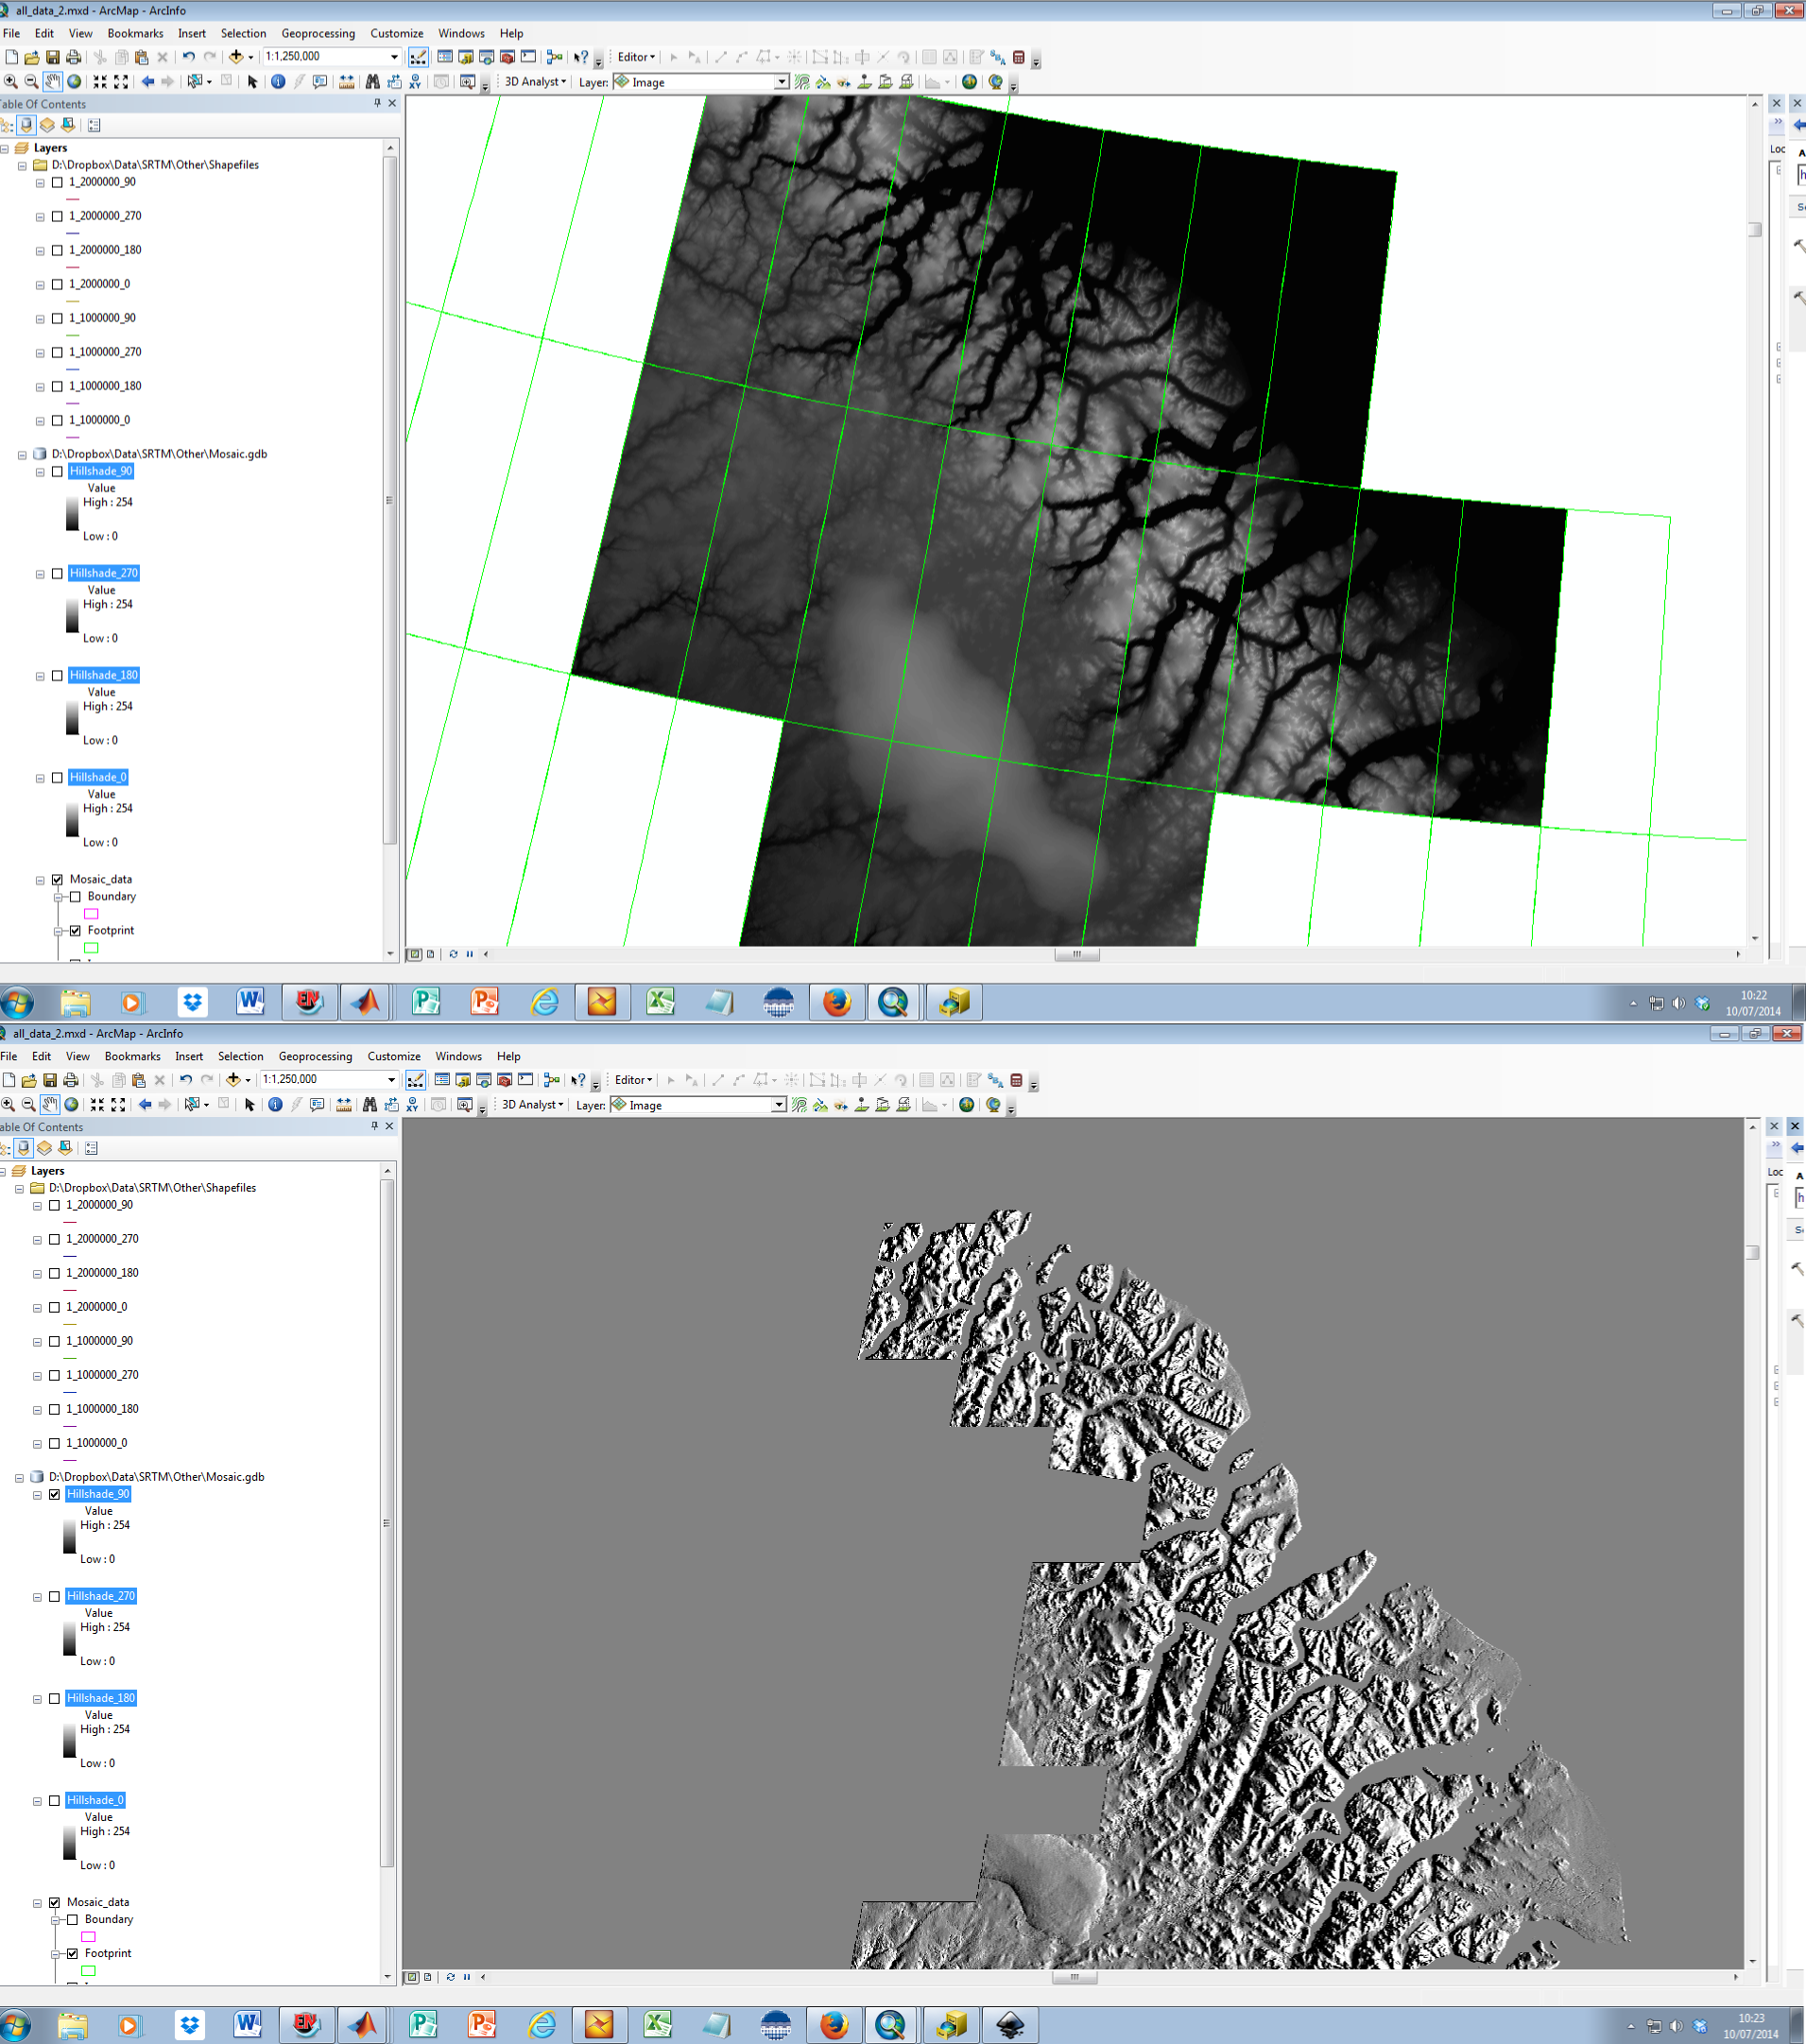1806x2044 pixels.
Task: Check Hillshade_270 layer in bottom window
Action: (x=54, y=1596)
